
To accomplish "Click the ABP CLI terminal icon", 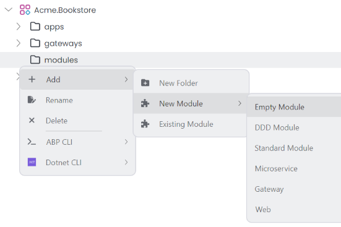I will point(32,142).
